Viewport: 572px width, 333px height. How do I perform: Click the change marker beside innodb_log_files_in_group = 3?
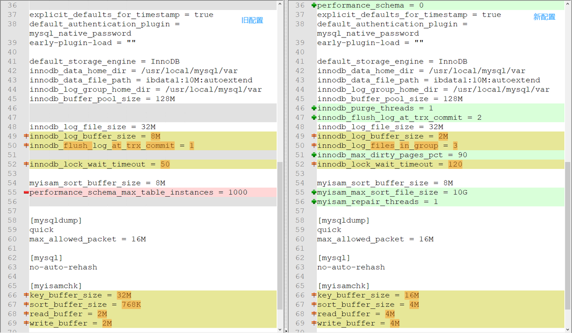[x=314, y=146]
